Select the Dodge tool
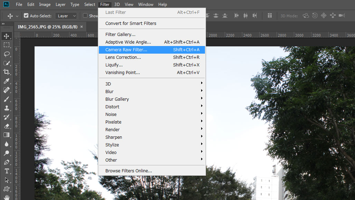355x200 pixels. click(x=7, y=153)
